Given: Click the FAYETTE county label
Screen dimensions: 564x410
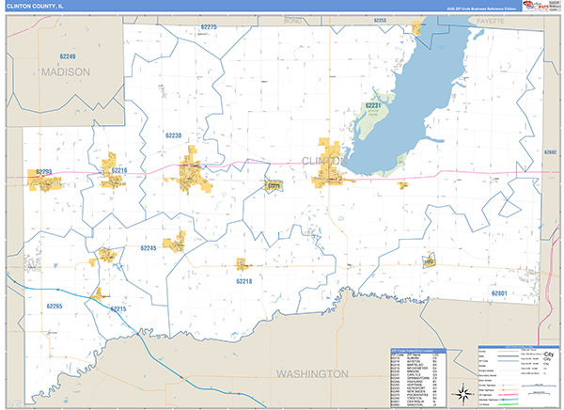Looking at the screenshot, I should 490,20.
